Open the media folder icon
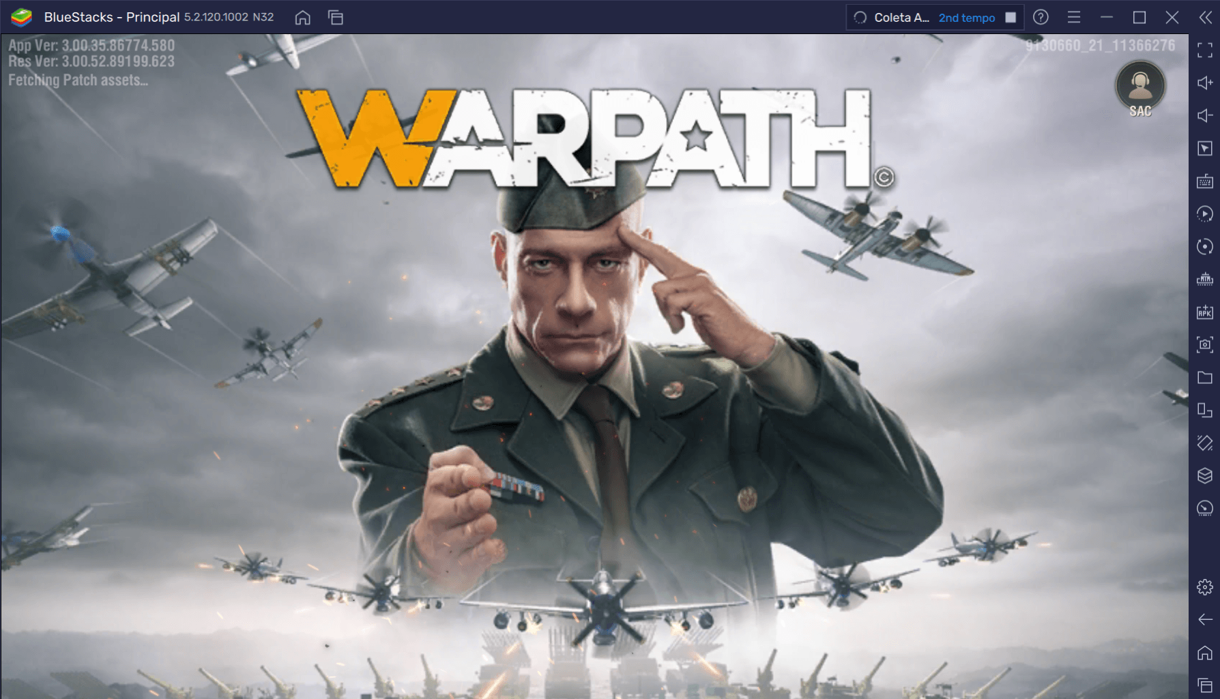 coord(1205,377)
